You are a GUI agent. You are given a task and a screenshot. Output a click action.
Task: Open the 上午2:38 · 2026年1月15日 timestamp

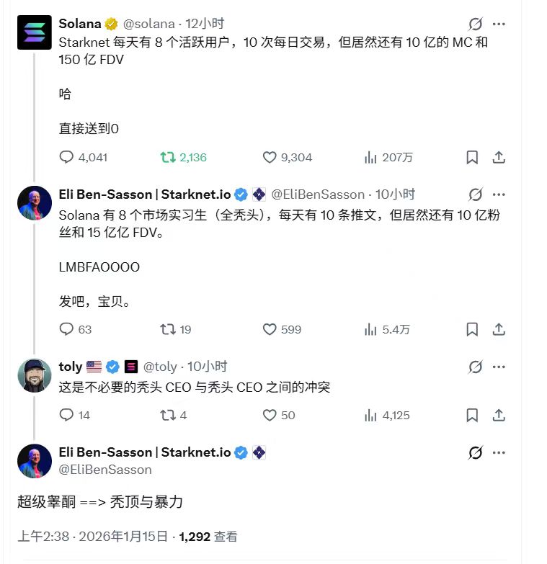click(x=92, y=537)
